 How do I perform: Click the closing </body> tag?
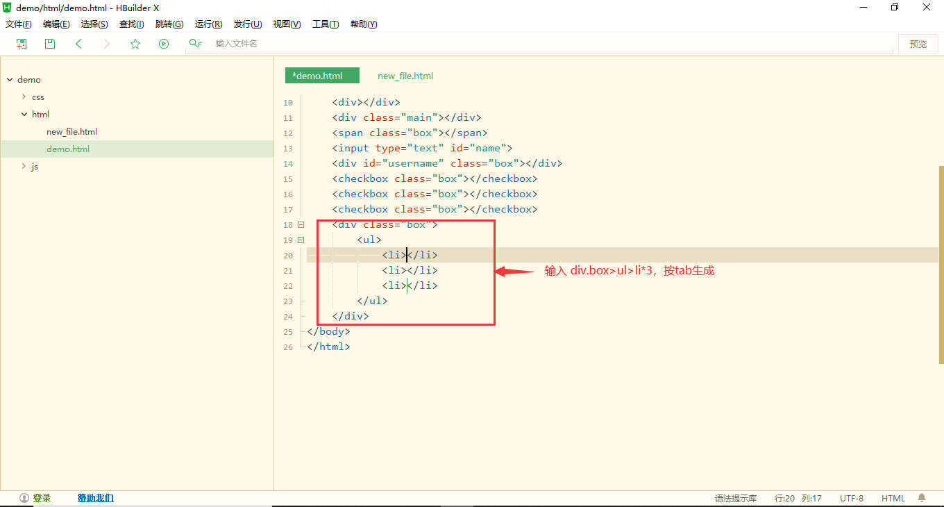click(328, 331)
